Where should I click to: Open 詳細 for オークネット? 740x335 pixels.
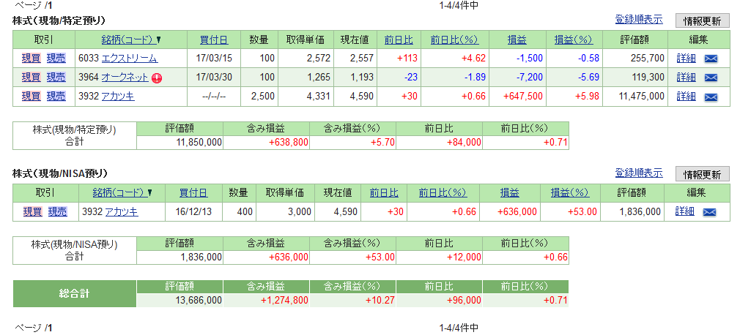point(686,78)
